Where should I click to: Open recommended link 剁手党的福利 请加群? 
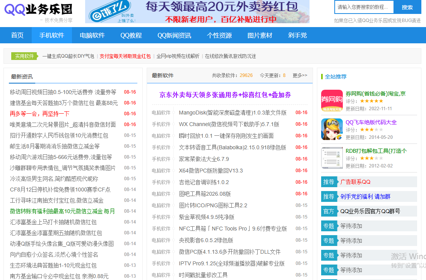[x=365, y=196]
